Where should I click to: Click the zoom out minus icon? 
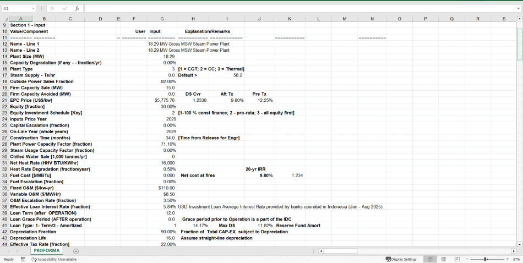pyautogui.click(x=467, y=259)
